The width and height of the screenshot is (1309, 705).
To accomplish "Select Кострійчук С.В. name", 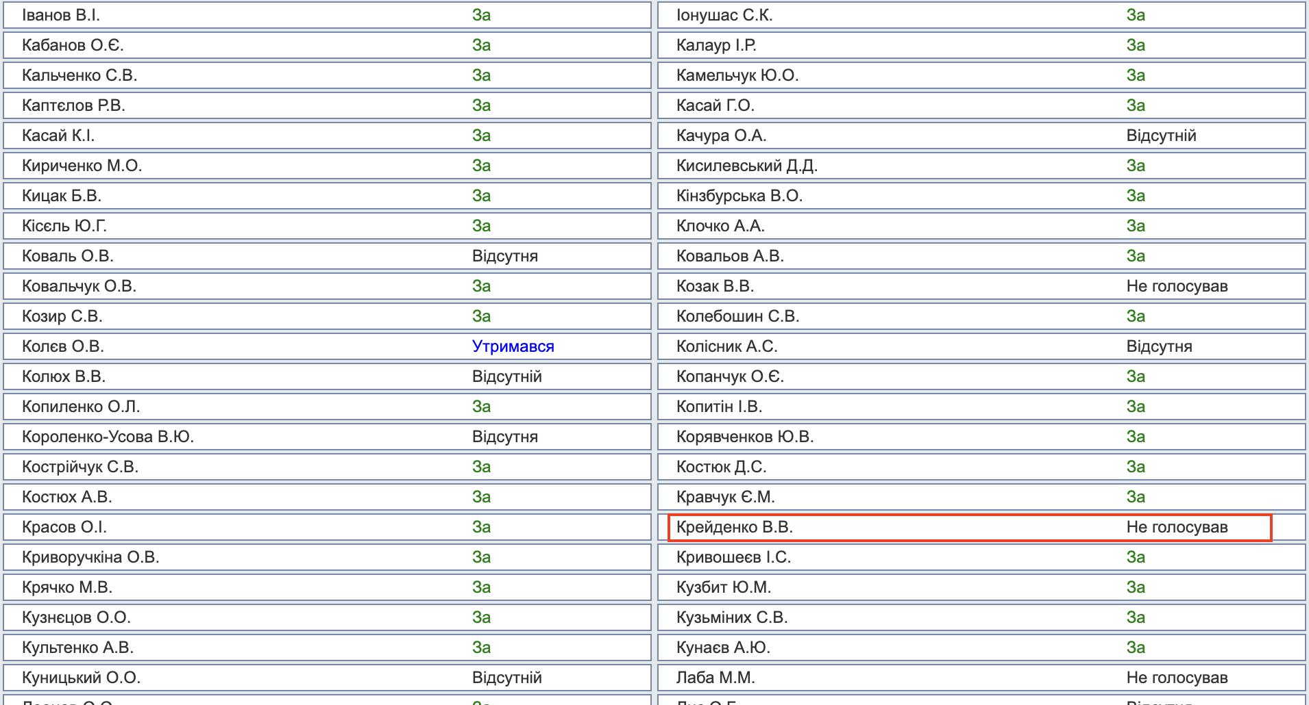I will [80, 467].
